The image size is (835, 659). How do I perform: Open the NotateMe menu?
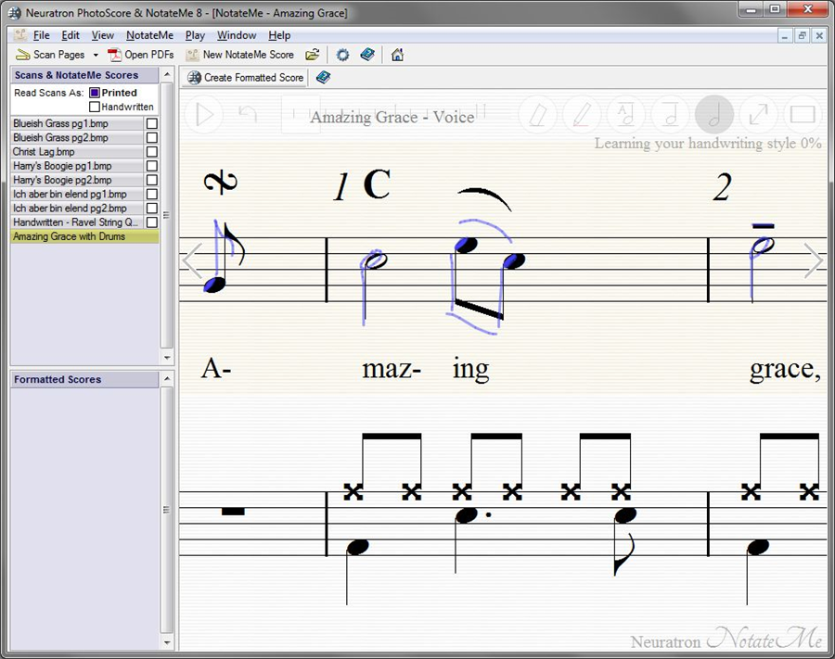click(x=149, y=35)
